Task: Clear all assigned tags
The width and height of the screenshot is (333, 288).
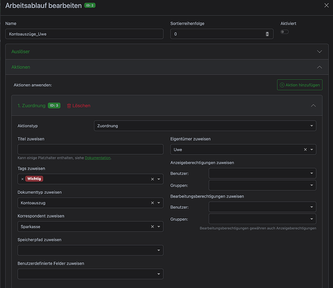Action: (152, 179)
